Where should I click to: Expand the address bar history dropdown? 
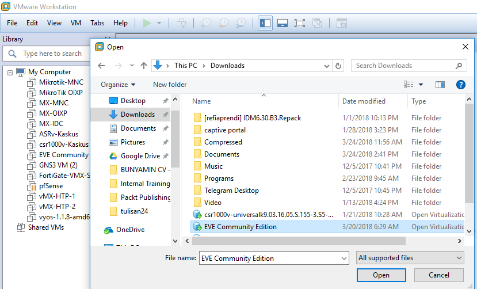tap(327, 66)
